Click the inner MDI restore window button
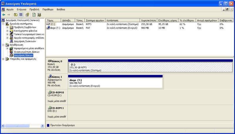Viewport: 235px width, 134px height. click(x=227, y=9)
